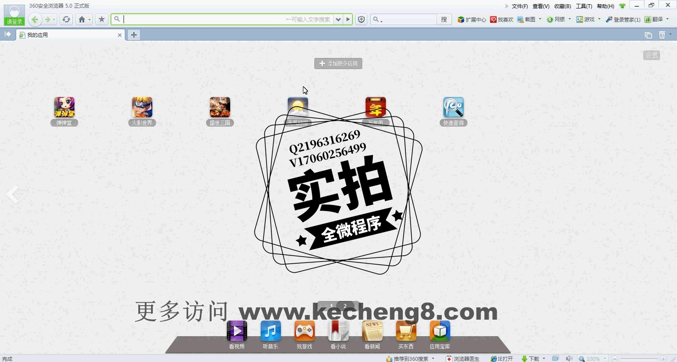677x362 pixels.
Task: Go to the previous page arrow
Action: point(13,195)
